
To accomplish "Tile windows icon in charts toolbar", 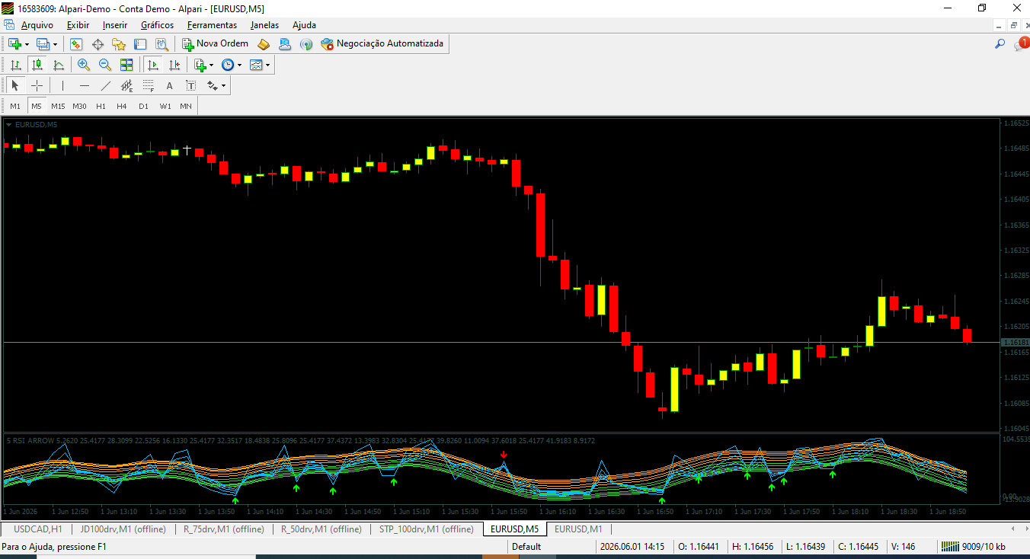I will click(x=126, y=65).
